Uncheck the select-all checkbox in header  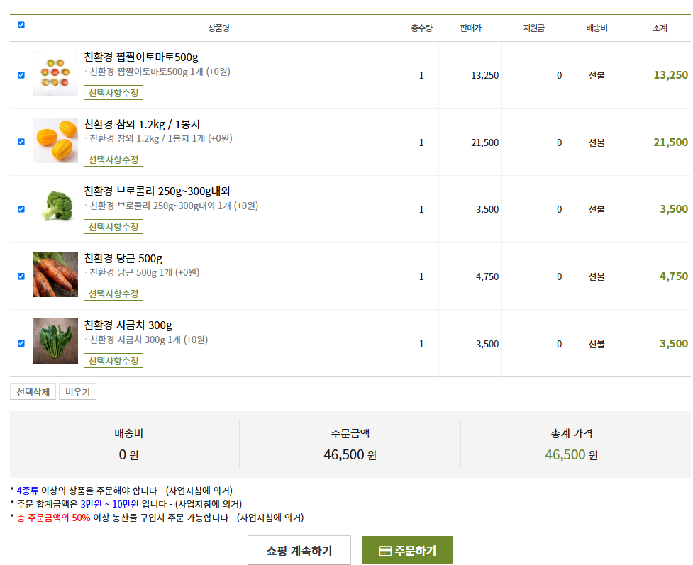tap(21, 25)
